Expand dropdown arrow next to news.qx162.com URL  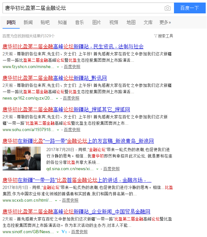[57, 99]
